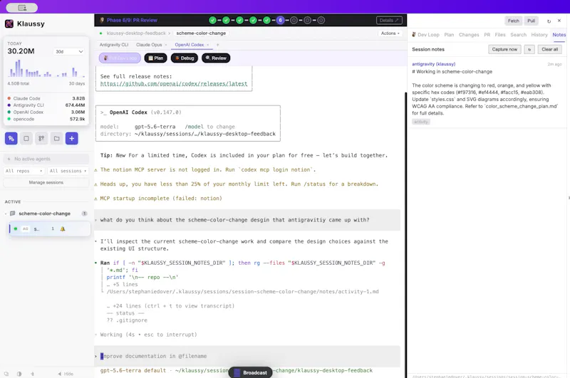Screen dimensions: 570x378
Task: Open the Search tab in right panel
Action: 519,35
